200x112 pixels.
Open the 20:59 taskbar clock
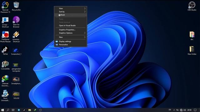[189, 110]
